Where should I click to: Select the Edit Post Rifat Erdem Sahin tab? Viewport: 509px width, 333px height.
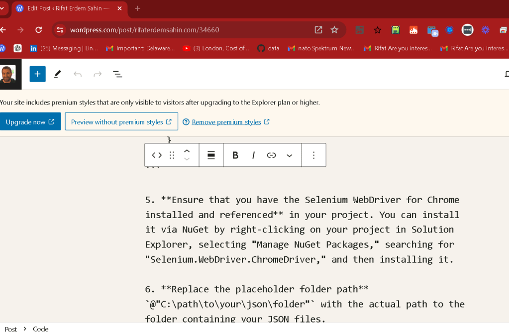[x=68, y=9]
